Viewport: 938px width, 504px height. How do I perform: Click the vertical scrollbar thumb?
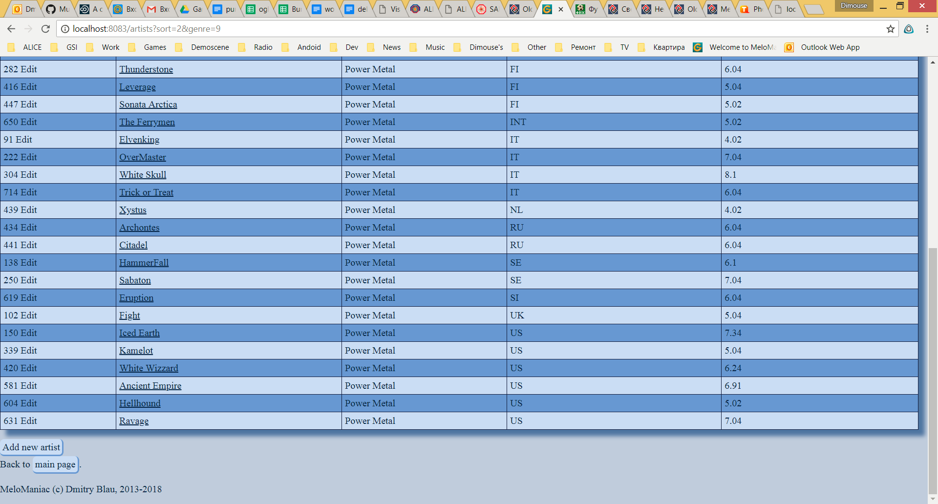[933, 370]
